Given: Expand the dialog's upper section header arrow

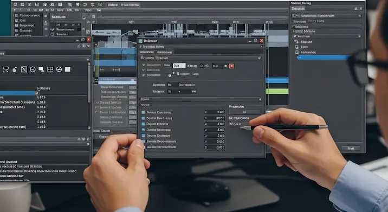Looking at the screenshot, I should pos(260,58).
